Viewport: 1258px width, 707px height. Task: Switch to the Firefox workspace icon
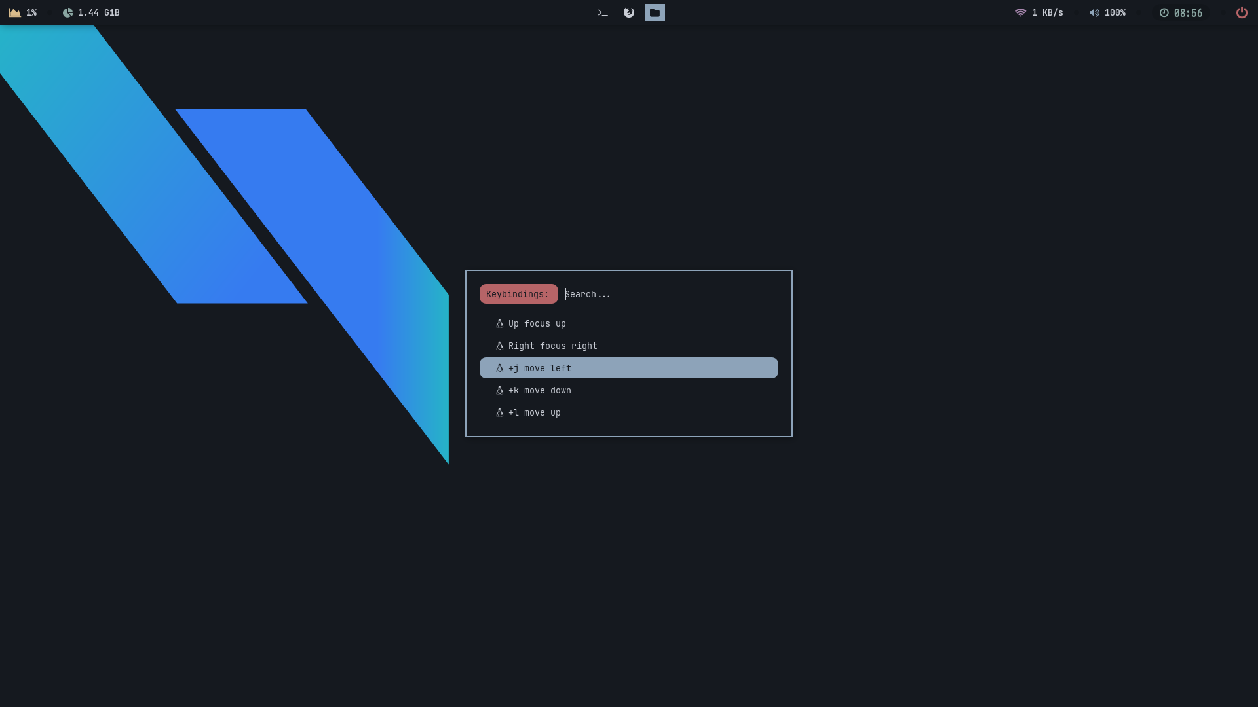[x=629, y=12]
